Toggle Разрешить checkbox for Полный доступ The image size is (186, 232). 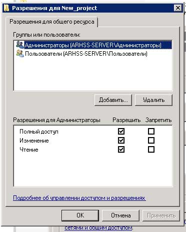click(x=121, y=132)
